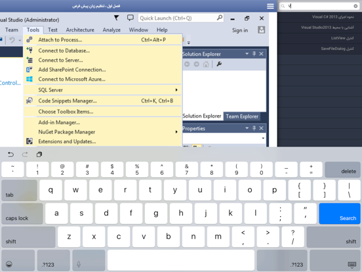The height and width of the screenshot is (272, 362).
Task: Toggle the caps lock key
Action: (22, 214)
